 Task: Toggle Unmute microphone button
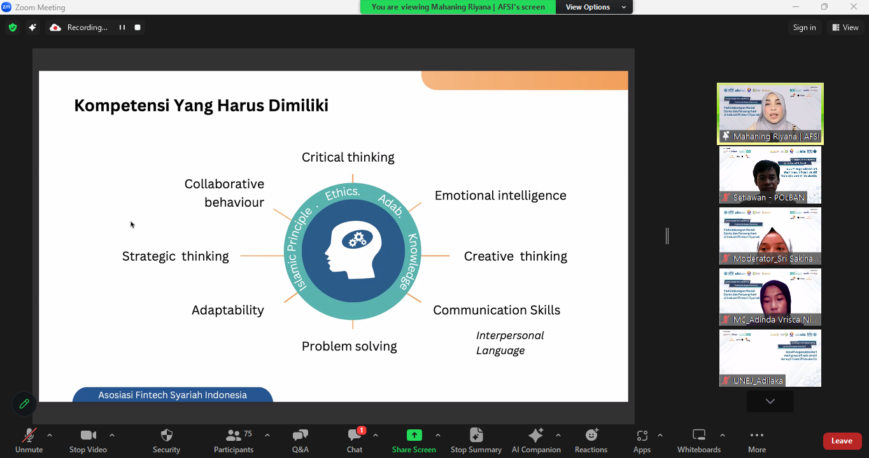(29, 441)
